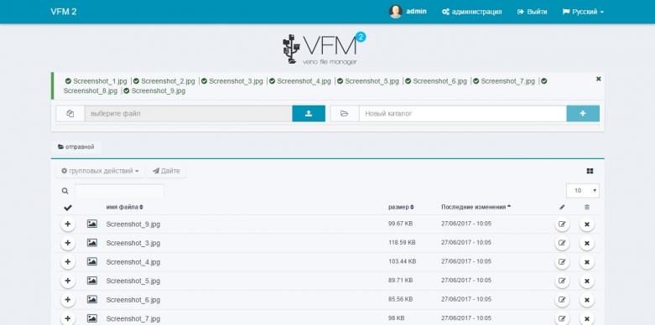Rename Screenshot_3.jpg using its edit icon
Screen dimensions: 655x325
(x=562, y=243)
